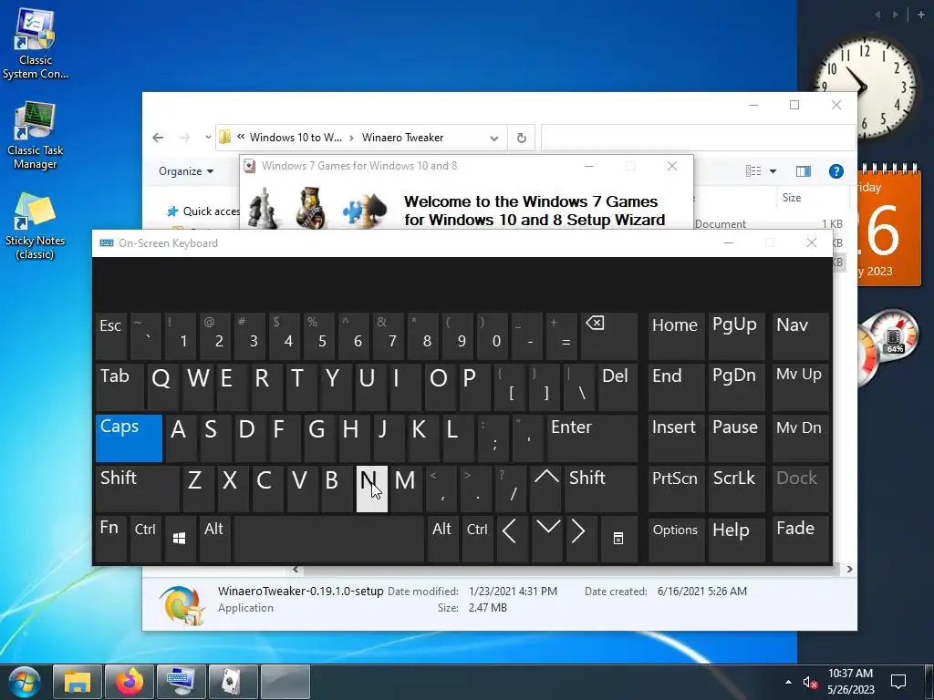Open File Explorer from taskbar
Screen dimensions: 934x700
pos(78,682)
